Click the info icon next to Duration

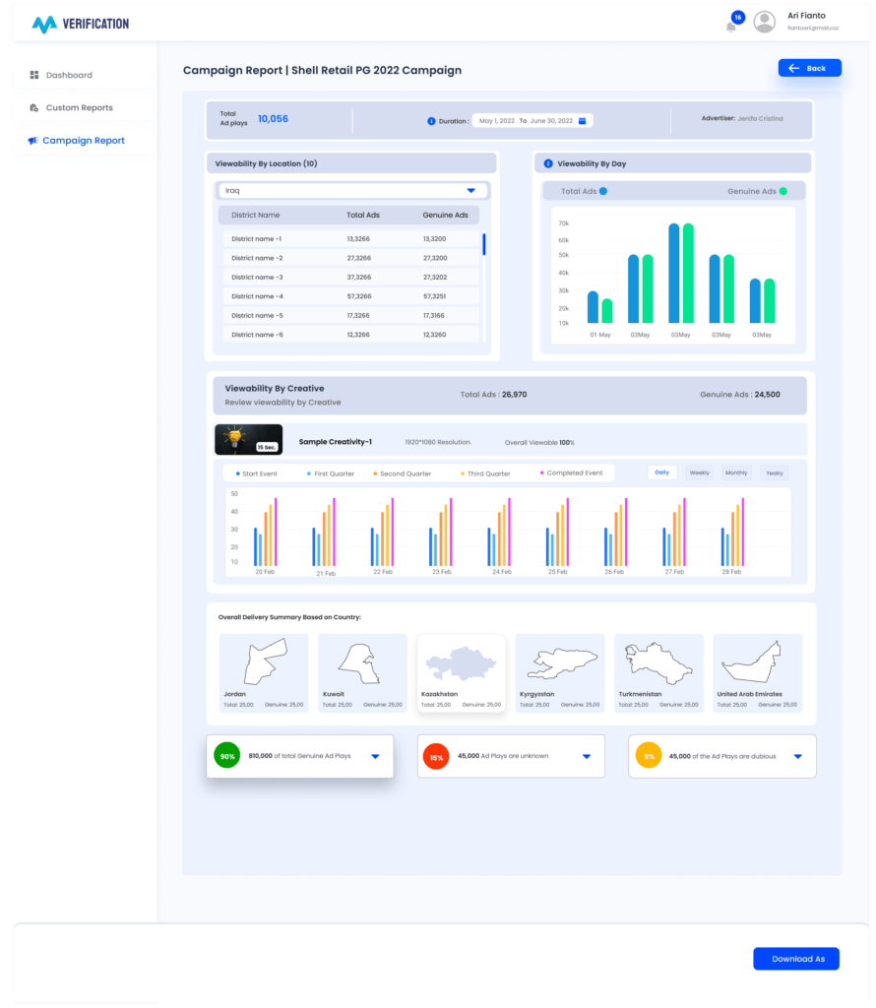pos(431,121)
